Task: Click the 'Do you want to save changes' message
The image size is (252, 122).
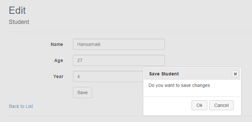Action: (179, 85)
